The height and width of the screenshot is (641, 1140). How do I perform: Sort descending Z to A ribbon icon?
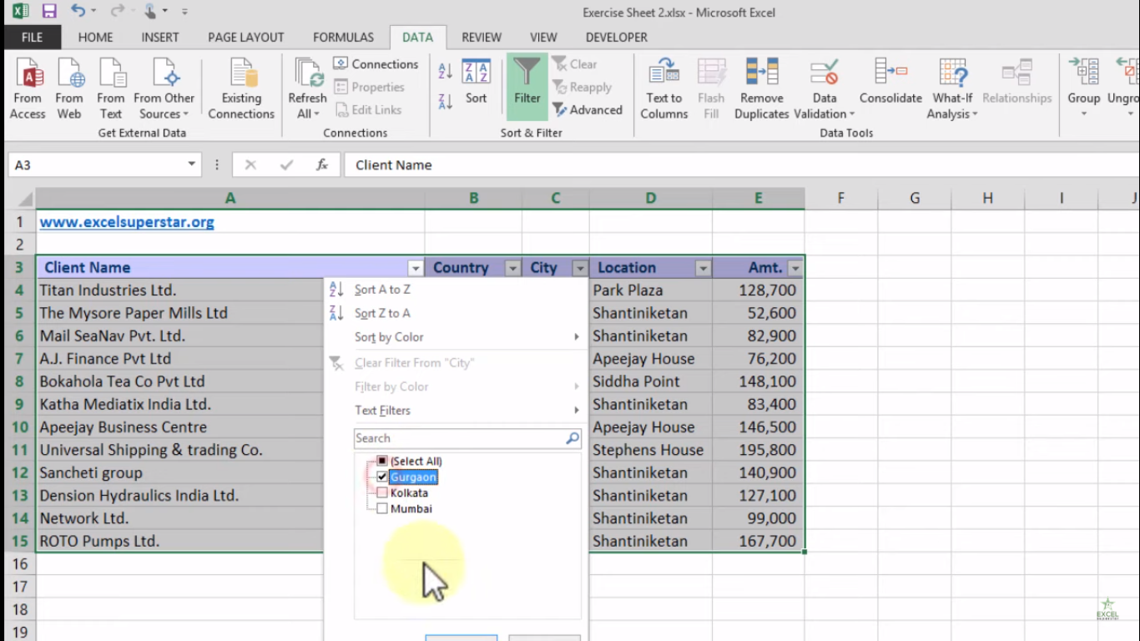click(x=446, y=101)
